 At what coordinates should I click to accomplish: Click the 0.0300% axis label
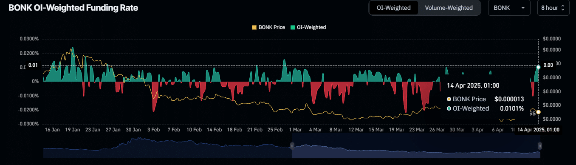29,39
